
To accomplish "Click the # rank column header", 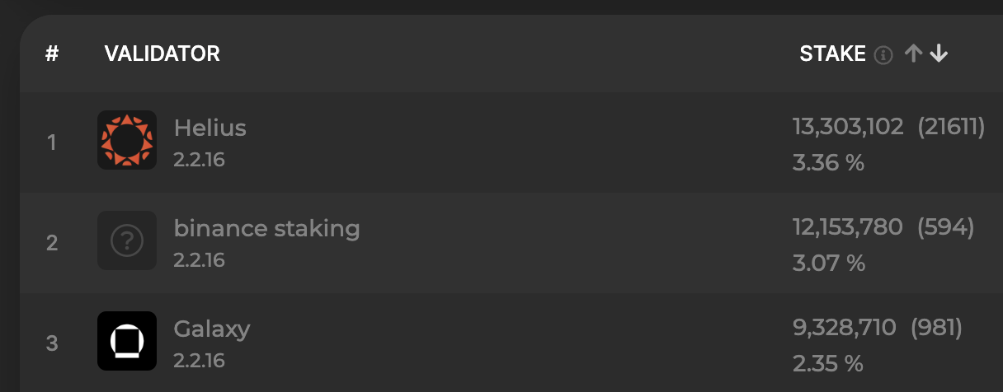I will click(52, 54).
